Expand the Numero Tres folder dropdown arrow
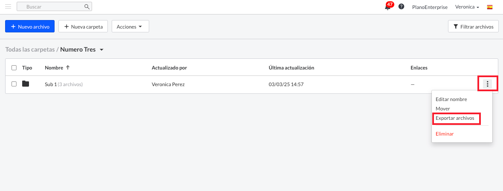This screenshot has width=503, height=191. (x=102, y=50)
